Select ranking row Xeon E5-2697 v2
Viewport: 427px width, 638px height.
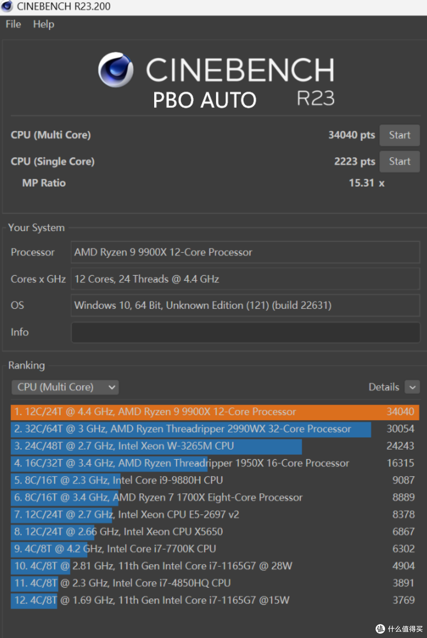click(x=215, y=514)
